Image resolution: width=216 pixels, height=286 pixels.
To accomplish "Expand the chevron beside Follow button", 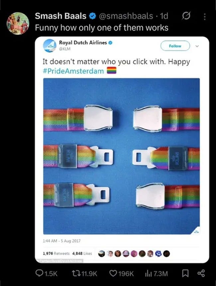I will click(197, 46).
